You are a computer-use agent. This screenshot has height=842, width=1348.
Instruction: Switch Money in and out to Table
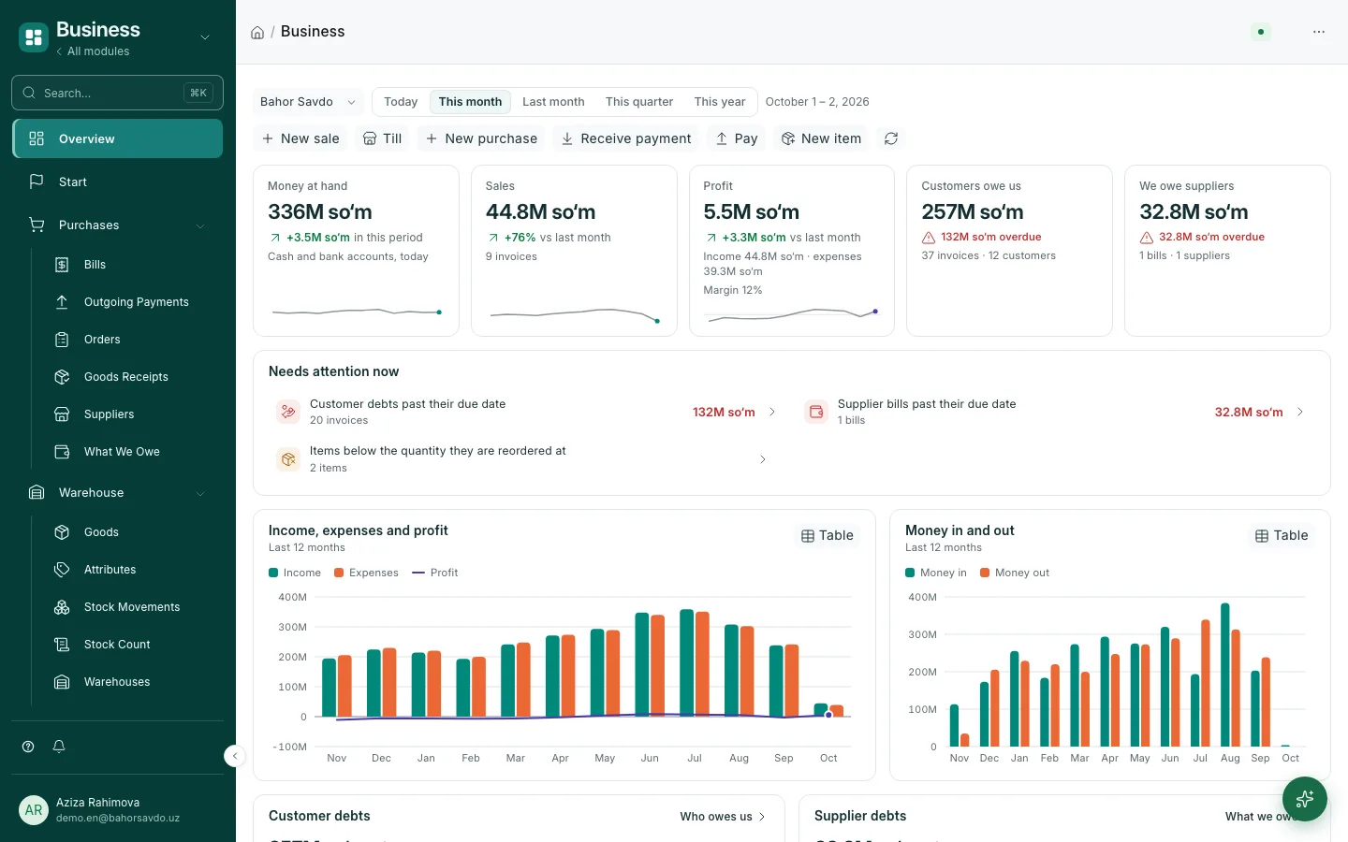tap(1282, 536)
